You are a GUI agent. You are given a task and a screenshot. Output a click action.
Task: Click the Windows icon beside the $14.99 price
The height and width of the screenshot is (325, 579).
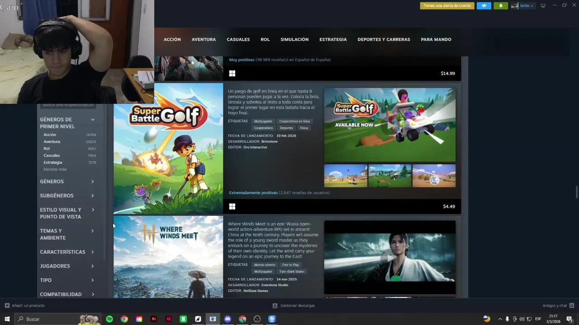[x=232, y=73]
